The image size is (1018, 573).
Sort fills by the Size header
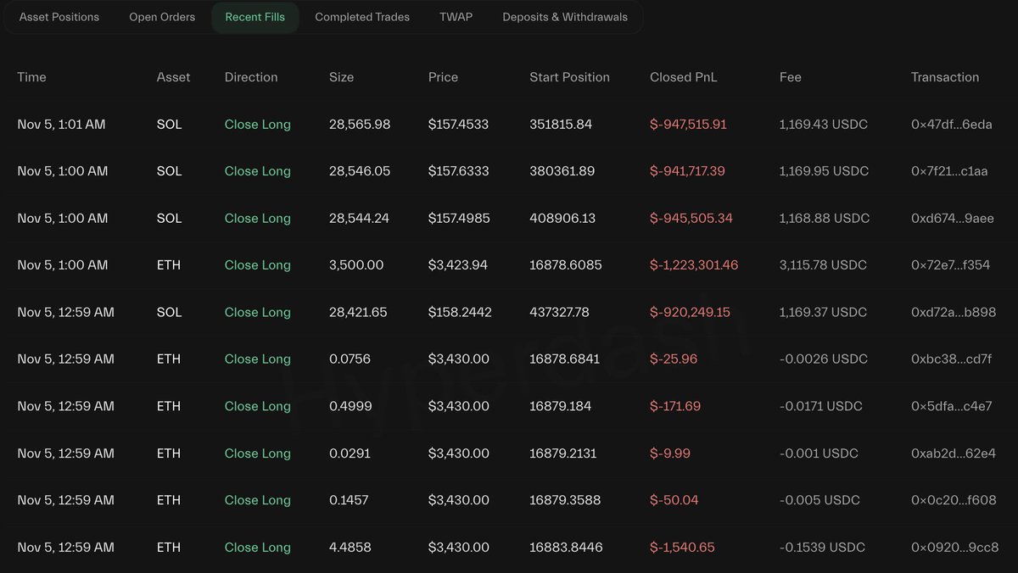pos(341,77)
